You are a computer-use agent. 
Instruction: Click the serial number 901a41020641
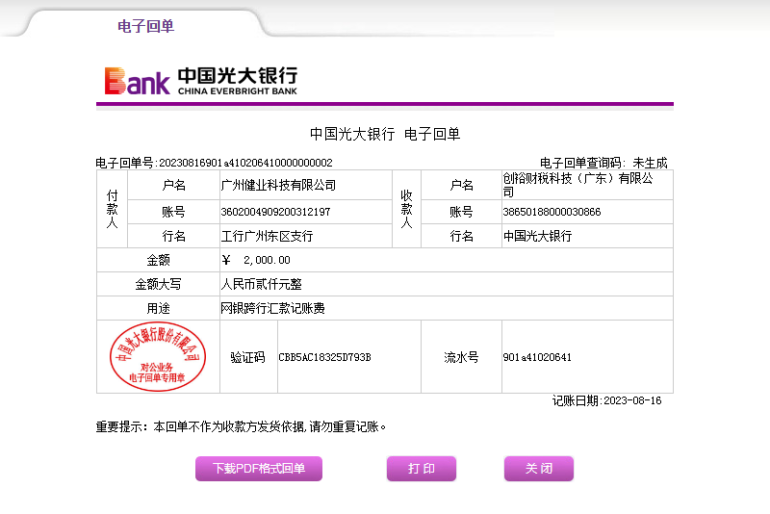pyautogui.click(x=537, y=357)
